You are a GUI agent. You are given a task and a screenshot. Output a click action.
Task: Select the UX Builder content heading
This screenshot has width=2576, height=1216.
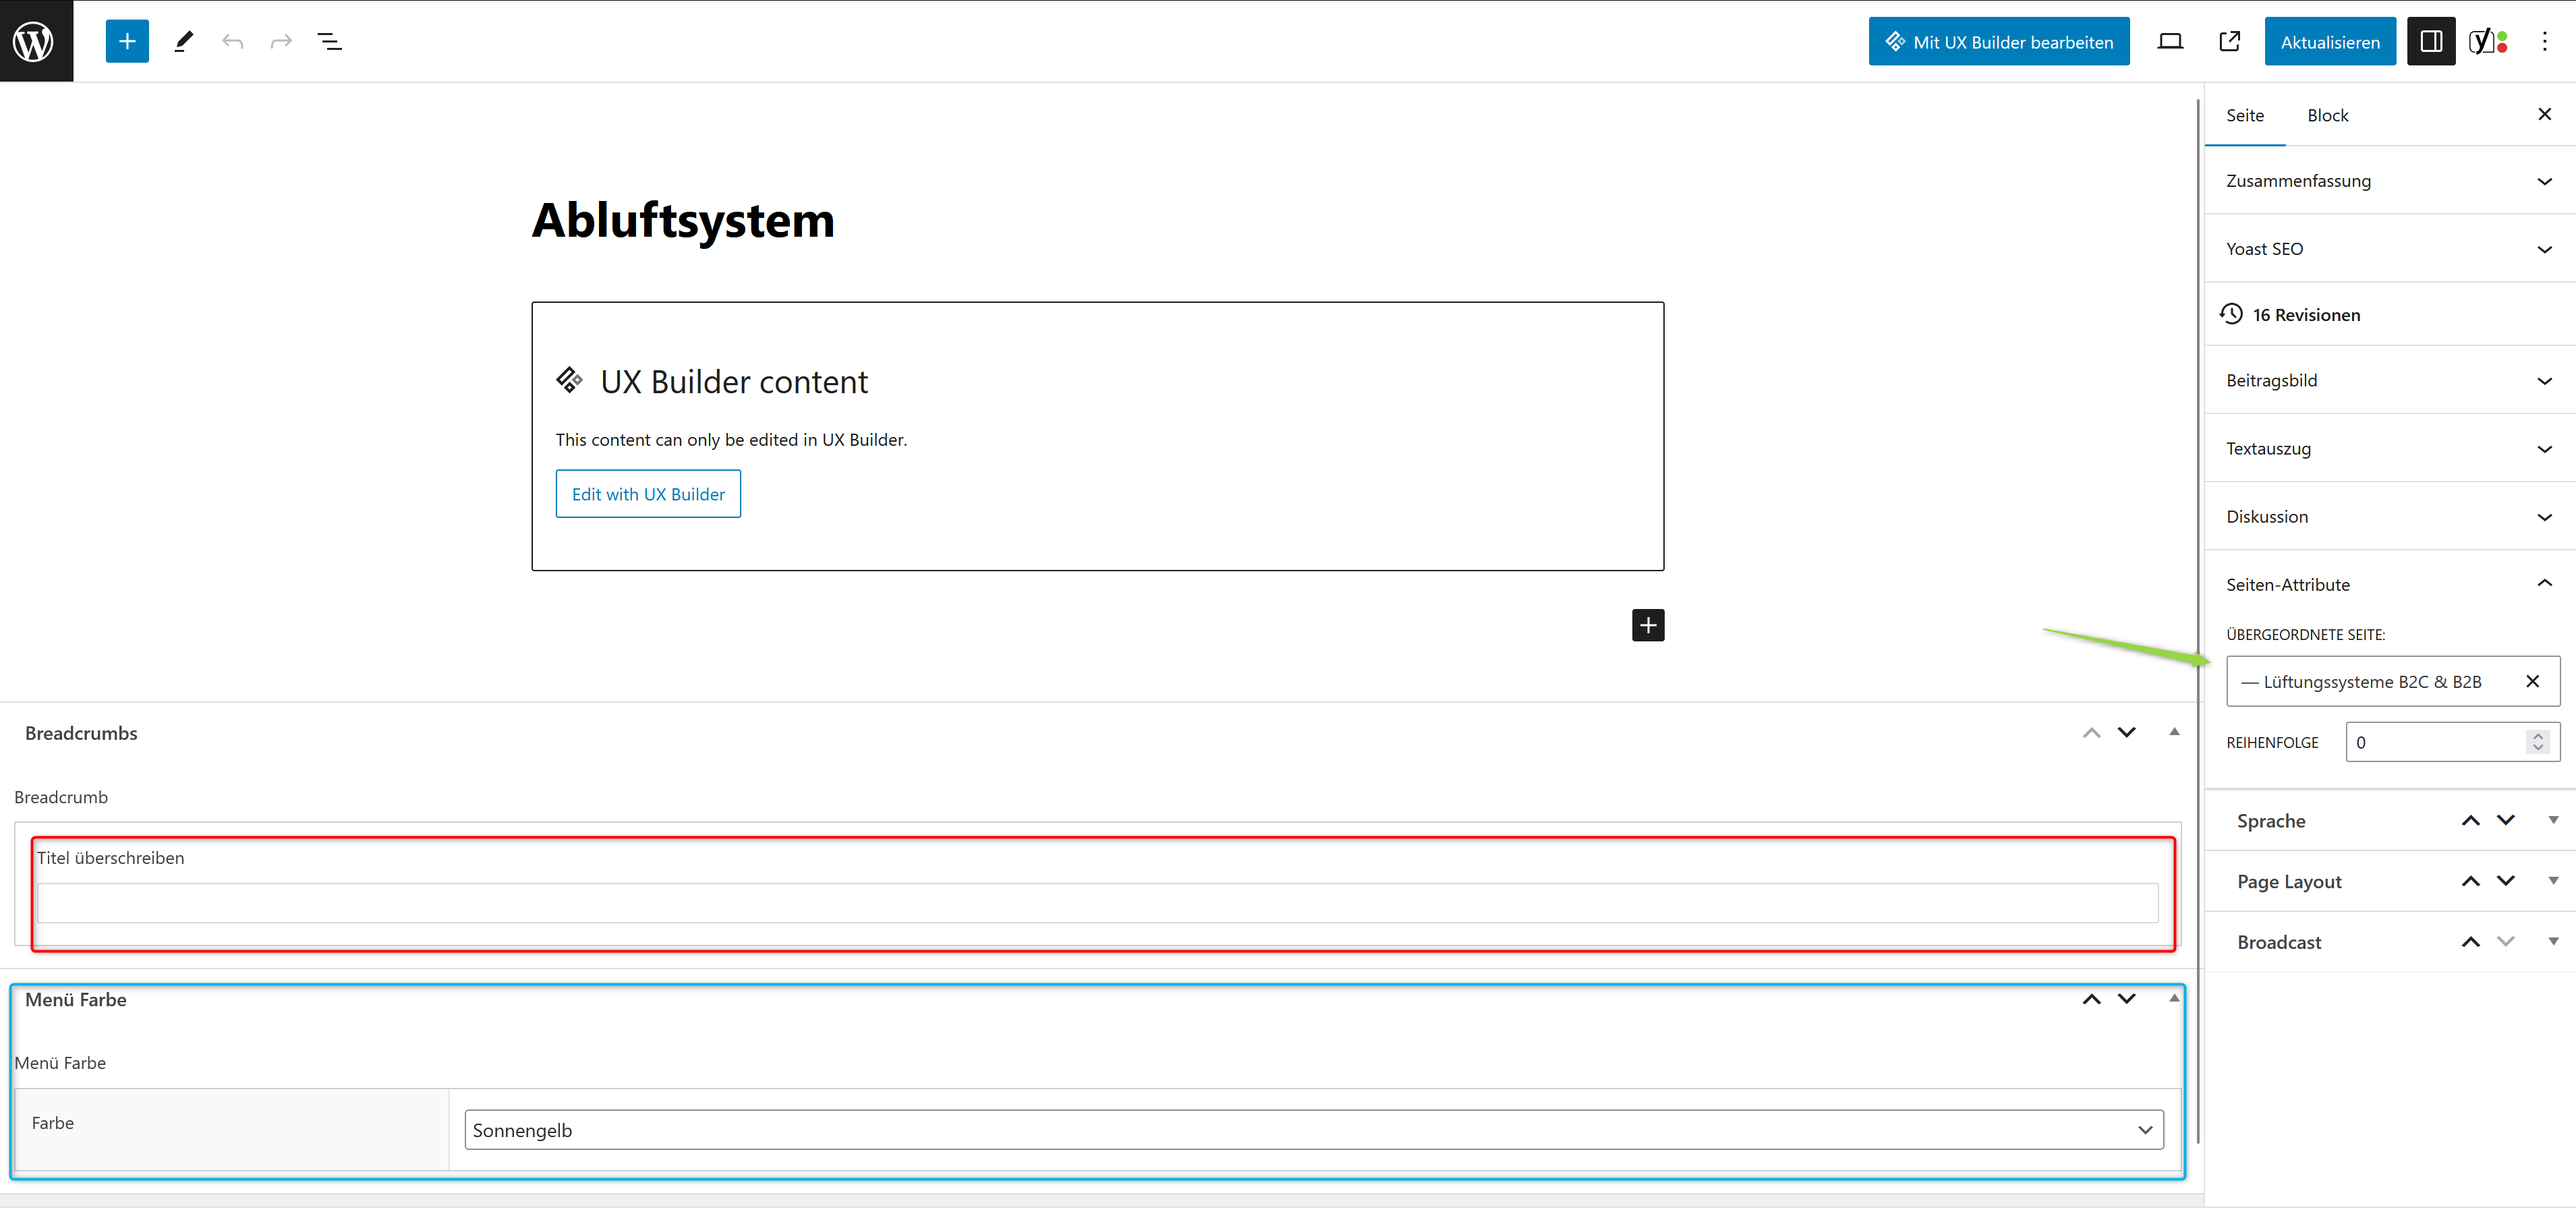734,383
